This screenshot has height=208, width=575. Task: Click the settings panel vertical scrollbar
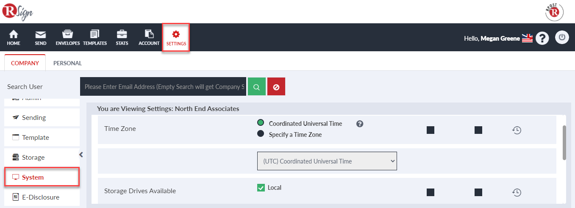pyautogui.click(x=564, y=143)
